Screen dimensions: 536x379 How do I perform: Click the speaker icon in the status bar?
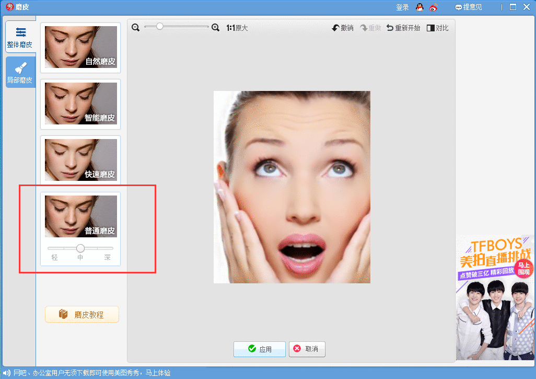(7, 373)
